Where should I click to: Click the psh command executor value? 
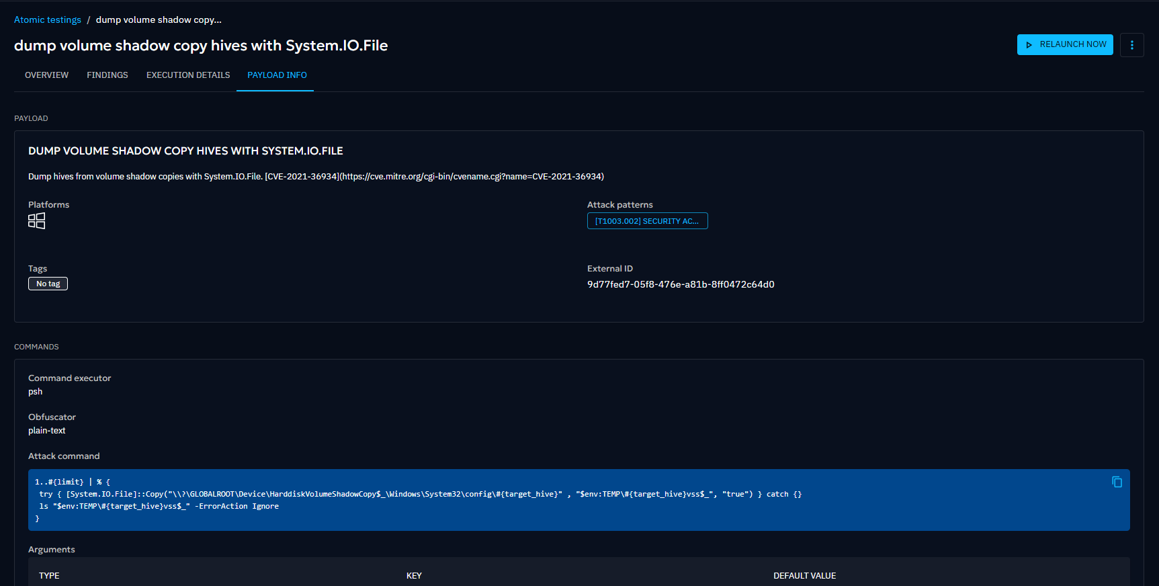(x=36, y=392)
